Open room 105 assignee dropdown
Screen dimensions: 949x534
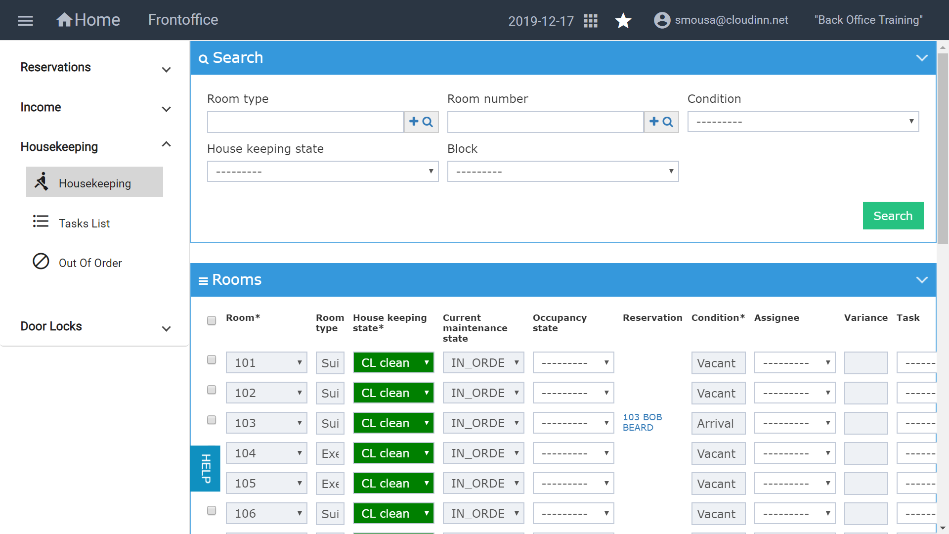click(x=795, y=484)
